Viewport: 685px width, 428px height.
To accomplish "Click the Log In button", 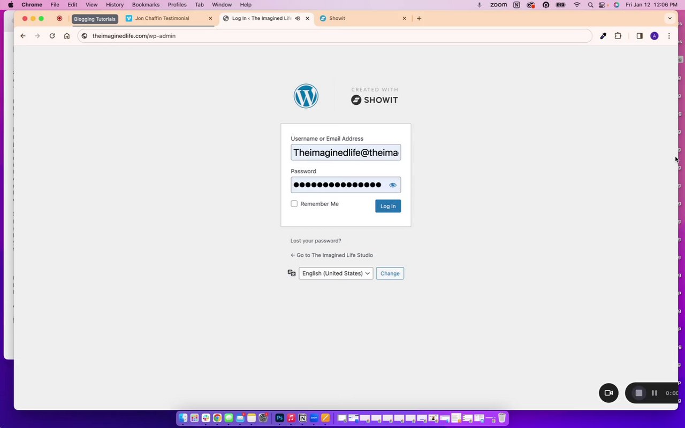I will point(388,206).
